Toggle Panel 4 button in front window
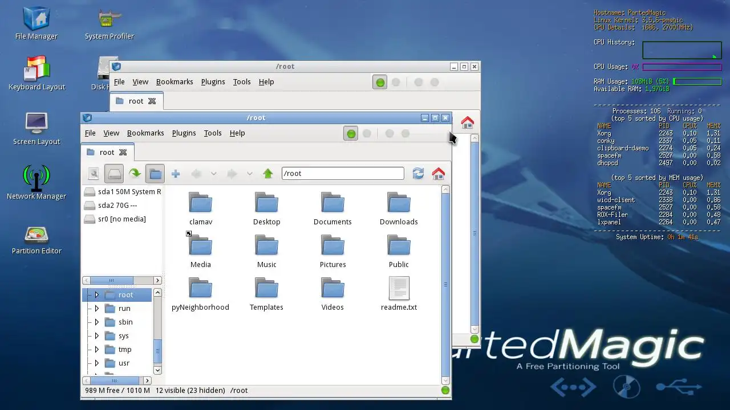Screen dimensions: 730x410 (x=405, y=133)
